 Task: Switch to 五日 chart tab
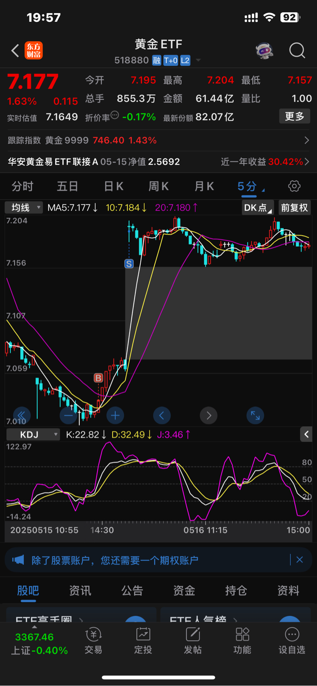point(67,186)
